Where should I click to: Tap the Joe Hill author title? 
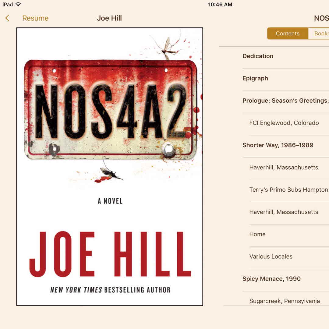pyautogui.click(x=109, y=18)
